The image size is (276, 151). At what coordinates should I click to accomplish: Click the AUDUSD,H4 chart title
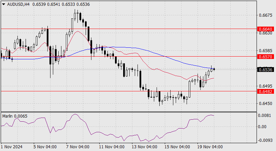[18, 4]
